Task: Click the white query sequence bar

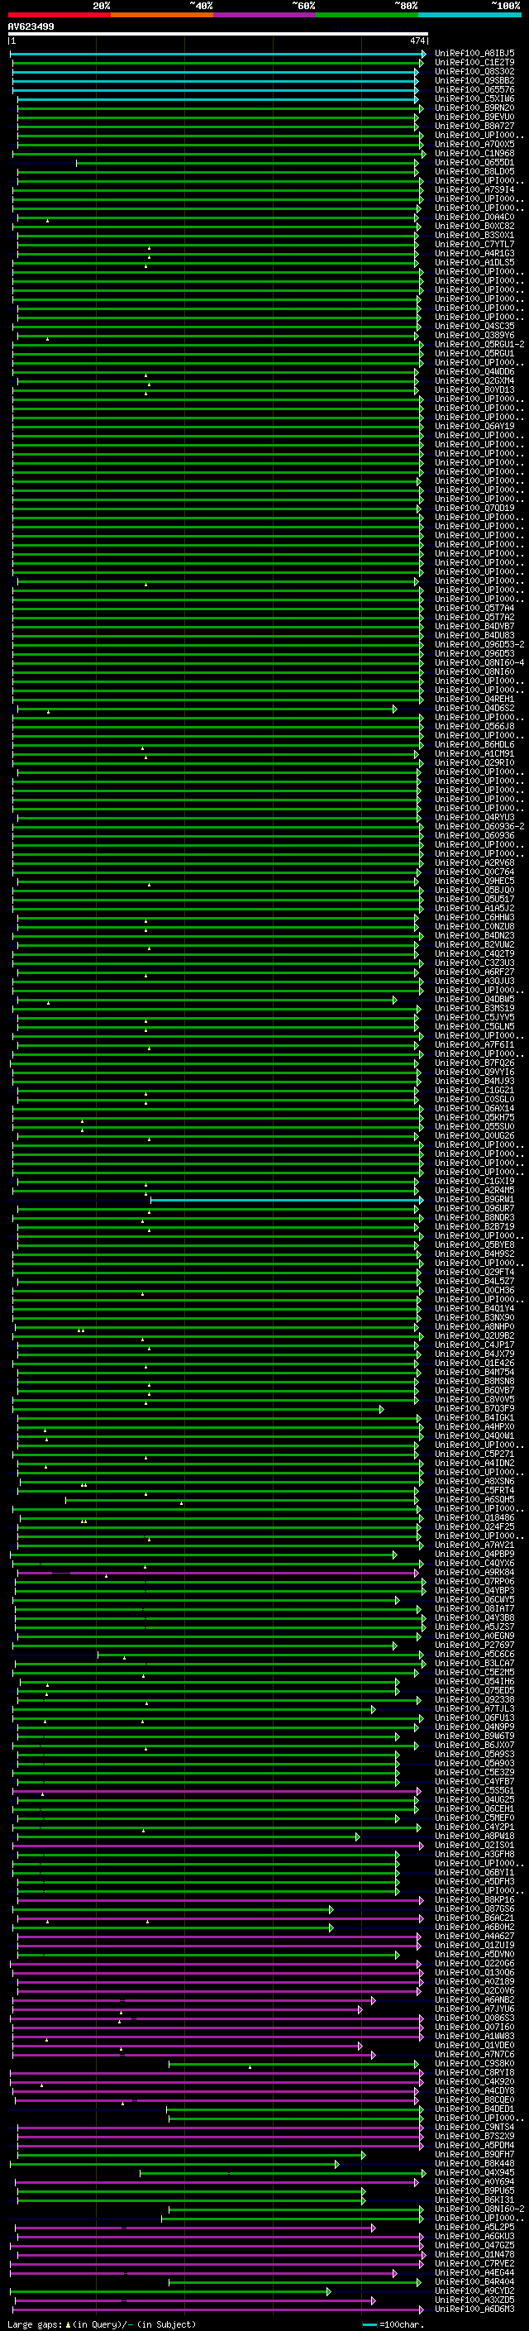Action: 218,35
